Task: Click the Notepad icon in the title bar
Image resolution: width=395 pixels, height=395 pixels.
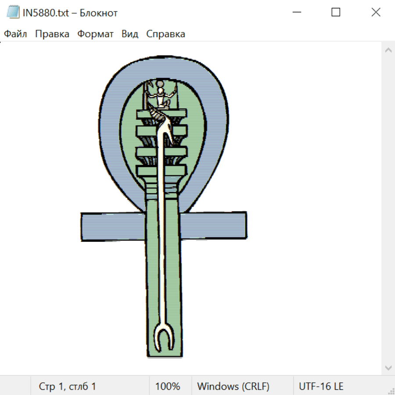Action: point(13,12)
